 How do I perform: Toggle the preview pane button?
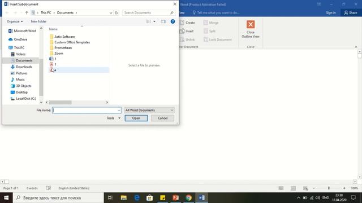pyautogui.click(x=163, y=21)
